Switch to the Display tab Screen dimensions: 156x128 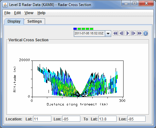[x=14, y=21]
